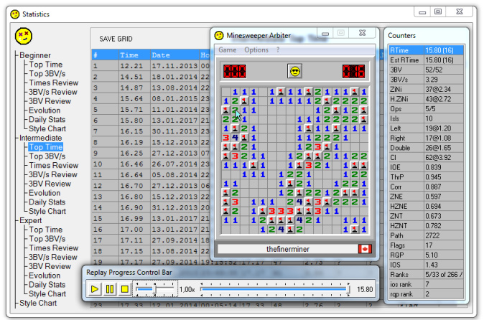Open Daily Stats under Beginner
The image size is (484, 320).
click(x=47, y=120)
